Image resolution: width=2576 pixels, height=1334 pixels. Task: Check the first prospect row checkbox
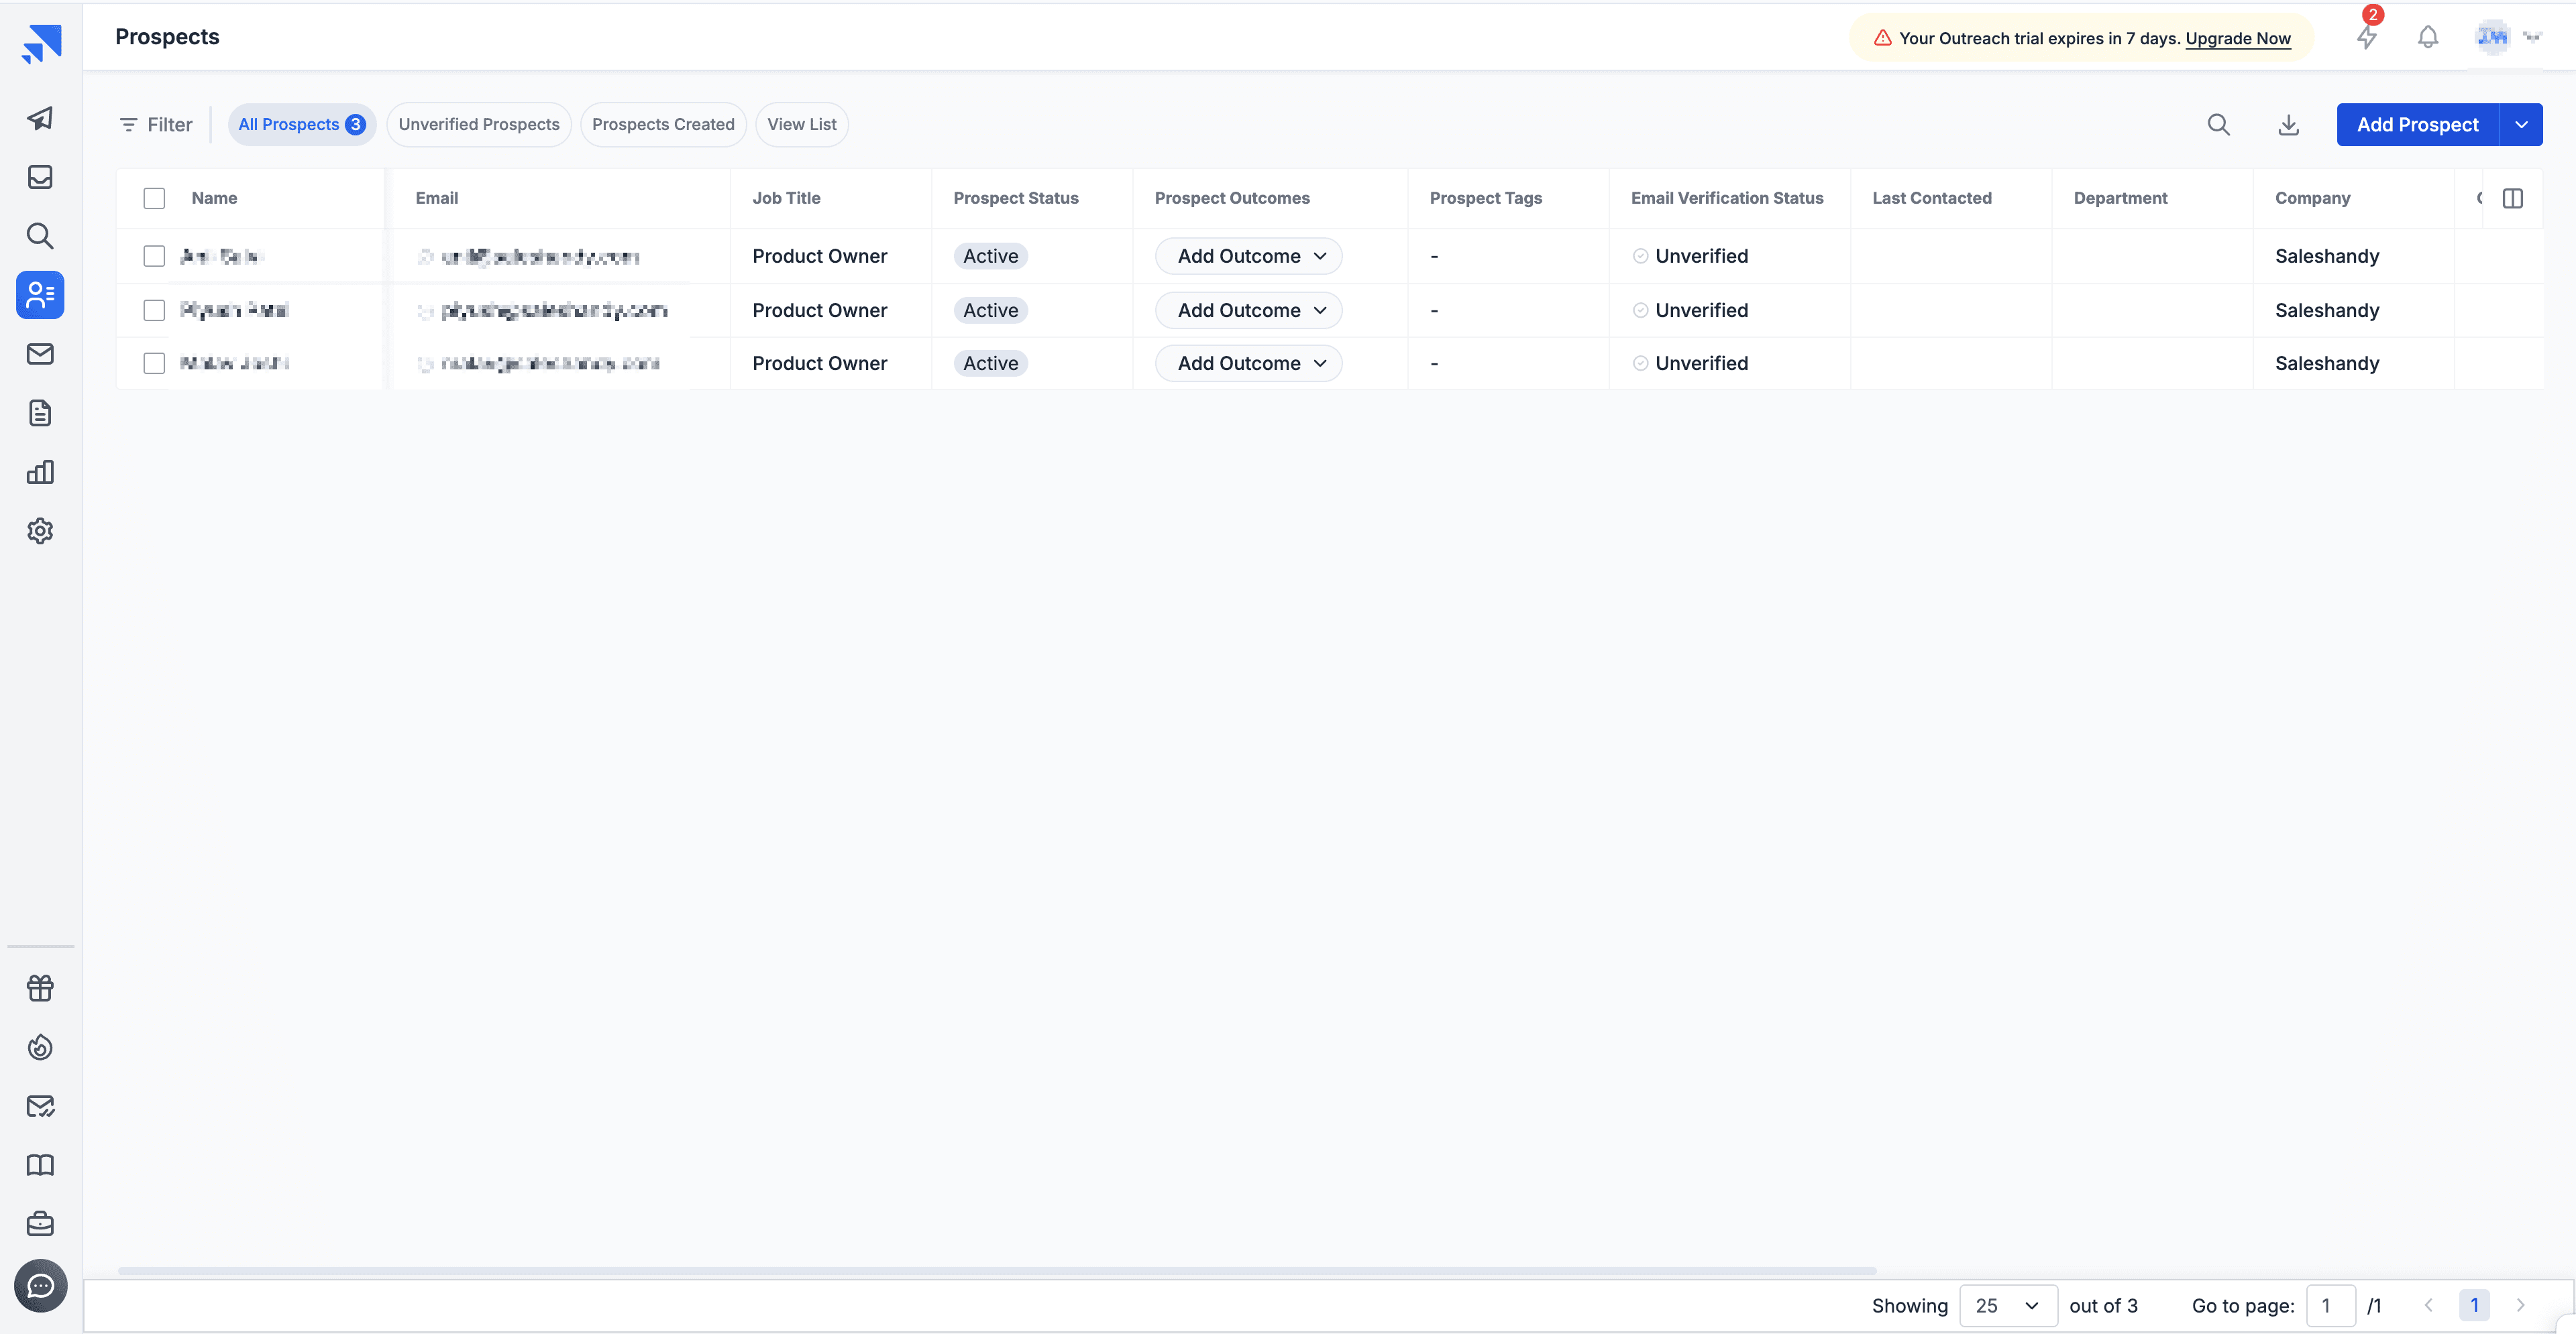point(154,256)
